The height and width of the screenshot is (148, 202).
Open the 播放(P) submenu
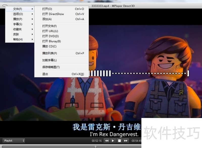click(20, 19)
